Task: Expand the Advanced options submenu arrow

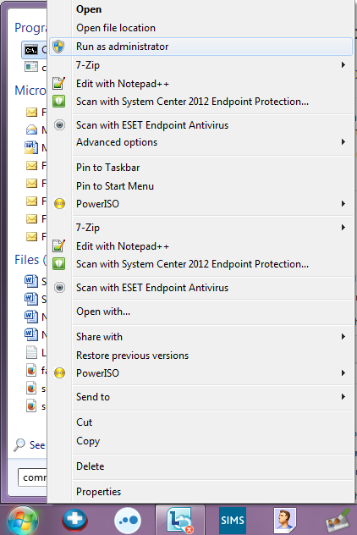Action: [343, 142]
